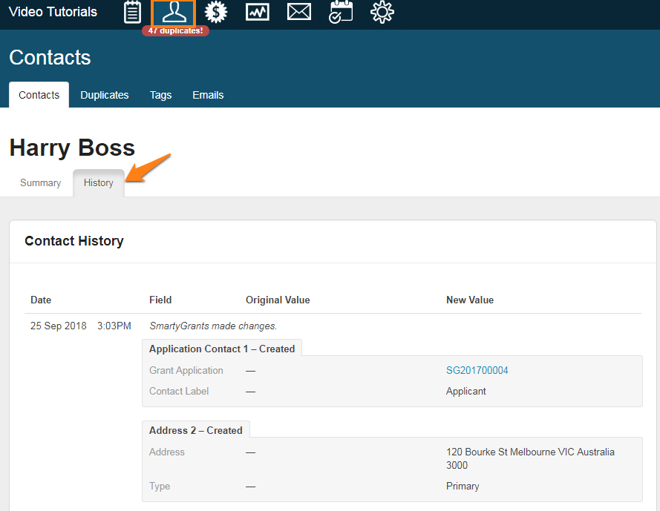
Task: Open grant application SG201700004 link
Action: [477, 371]
